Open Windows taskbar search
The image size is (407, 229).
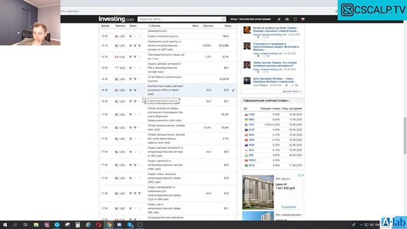[x=15, y=225]
